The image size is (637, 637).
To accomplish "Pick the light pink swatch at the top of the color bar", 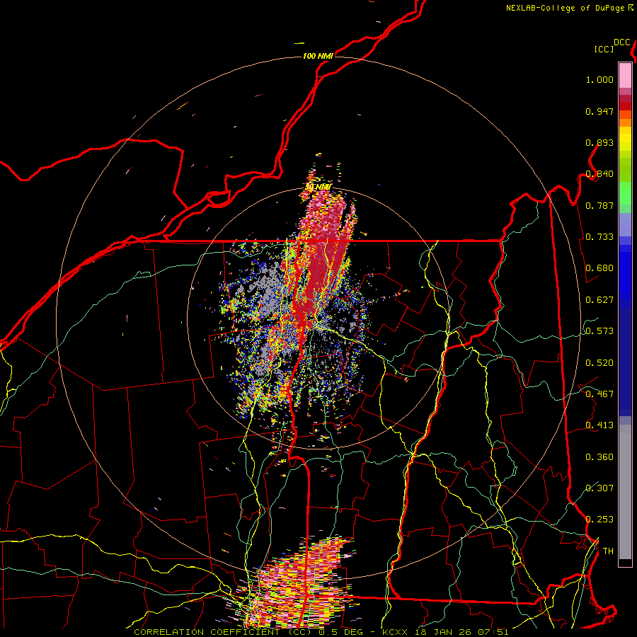I will 625,75.
